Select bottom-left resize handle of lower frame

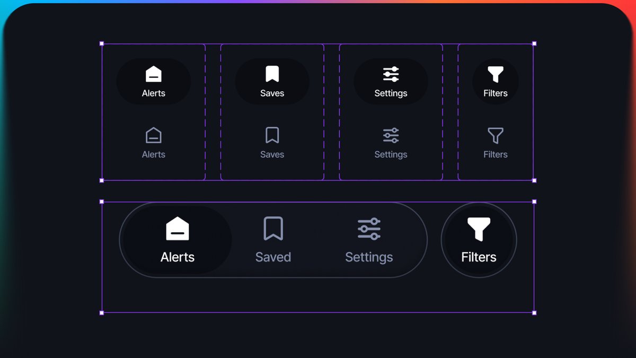click(102, 313)
